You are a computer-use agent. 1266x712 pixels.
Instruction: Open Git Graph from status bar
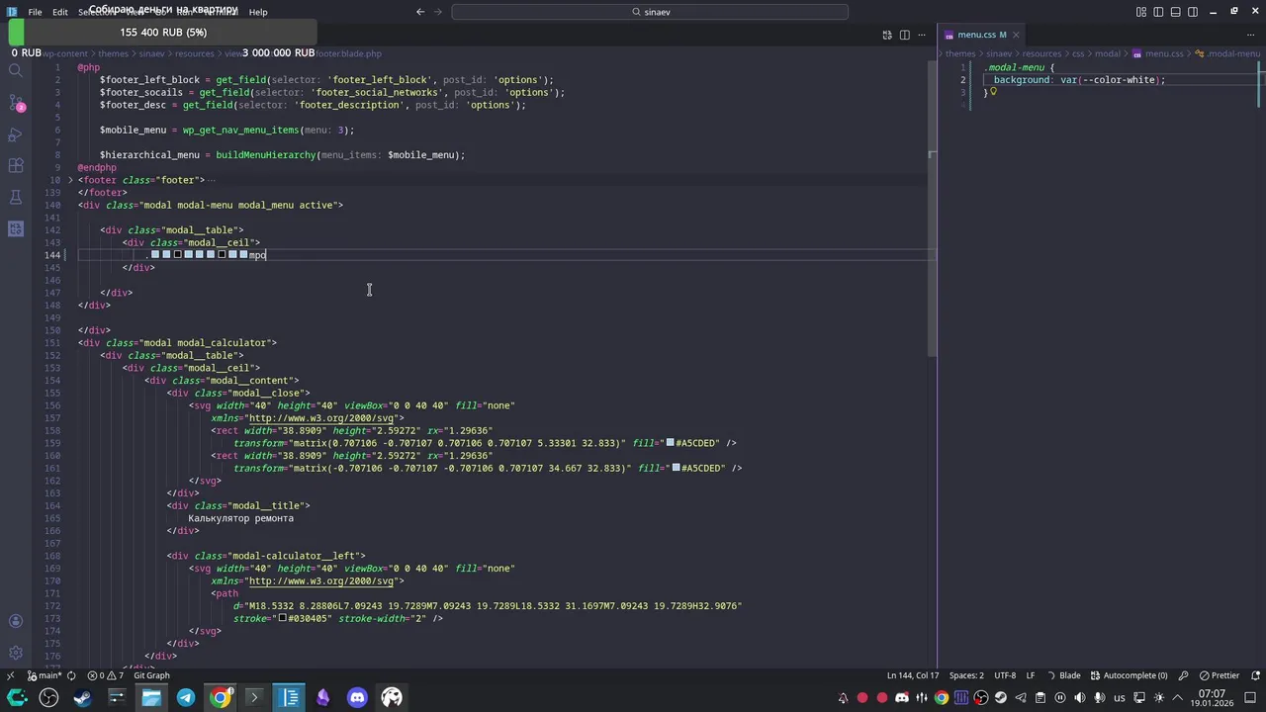point(151,675)
